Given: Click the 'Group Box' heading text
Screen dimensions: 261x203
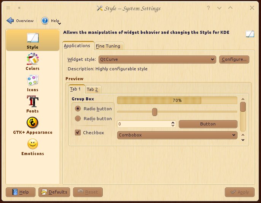Looking at the screenshot, I should point(83,99).
